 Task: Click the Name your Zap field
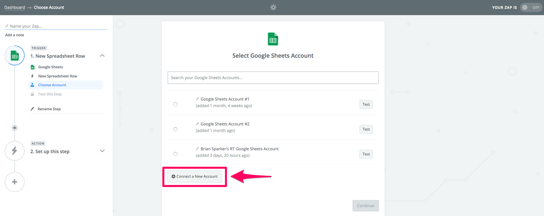tap(56, 26)
